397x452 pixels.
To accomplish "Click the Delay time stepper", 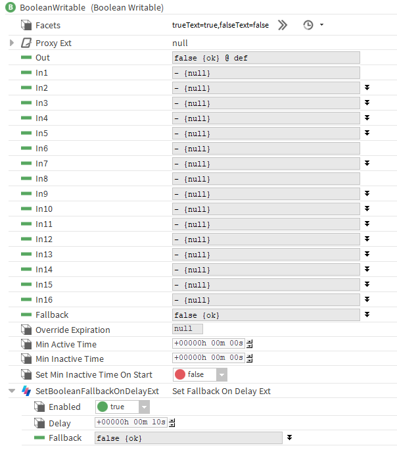I will point(172,422).
